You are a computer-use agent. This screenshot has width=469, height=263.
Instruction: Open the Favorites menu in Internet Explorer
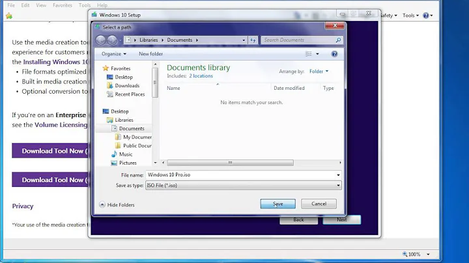tap(63, 5)
